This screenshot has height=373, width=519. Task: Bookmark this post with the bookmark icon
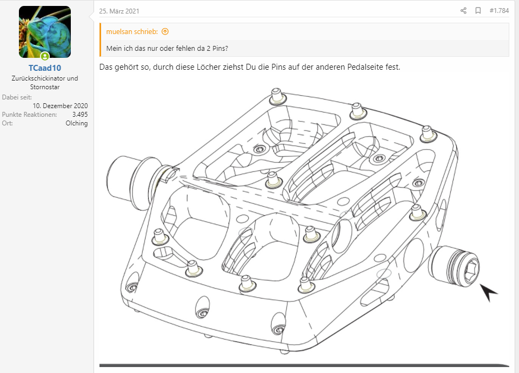click(x=478, y=11)
